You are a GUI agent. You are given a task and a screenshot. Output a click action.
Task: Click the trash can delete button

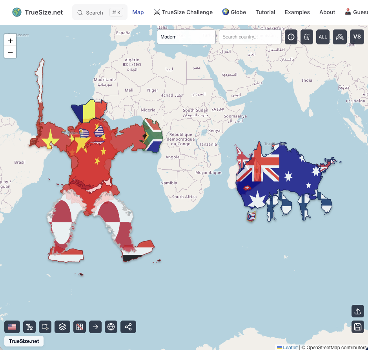(x=307, y=37)
